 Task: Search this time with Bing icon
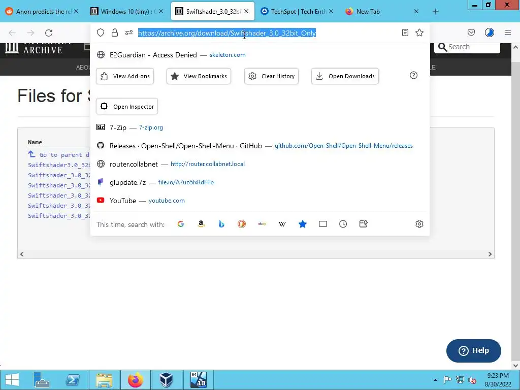[221, 224]
